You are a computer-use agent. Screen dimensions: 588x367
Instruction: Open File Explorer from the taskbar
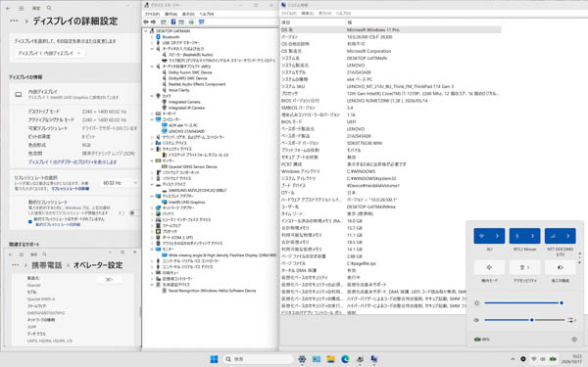(x=330, y=359)
